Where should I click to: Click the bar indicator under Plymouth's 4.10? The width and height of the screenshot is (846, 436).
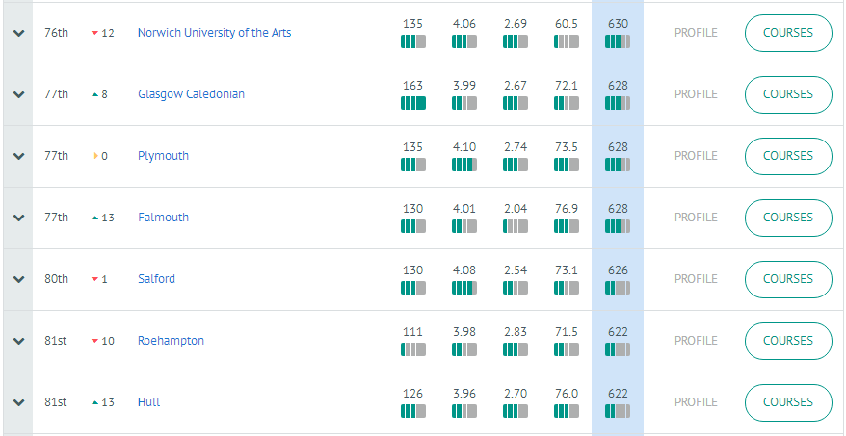click(463, 165)
